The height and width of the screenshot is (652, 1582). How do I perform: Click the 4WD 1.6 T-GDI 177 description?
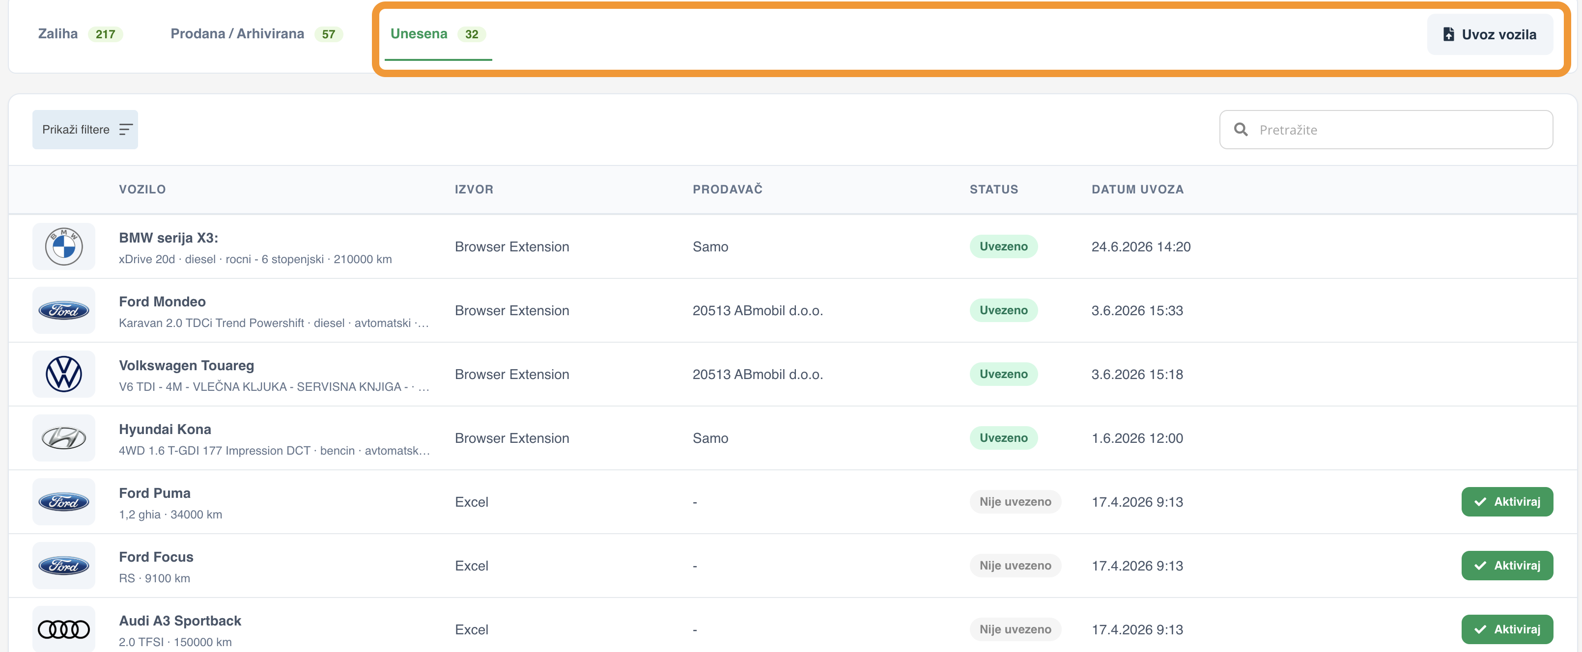click(x=274, y=451)
